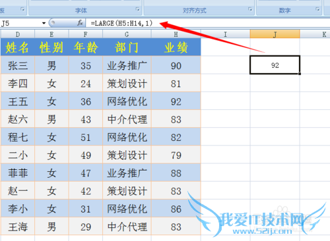Click 李四's performance cell 81
This screenshot has width=330, height=241.
click(x=176, y=84)
